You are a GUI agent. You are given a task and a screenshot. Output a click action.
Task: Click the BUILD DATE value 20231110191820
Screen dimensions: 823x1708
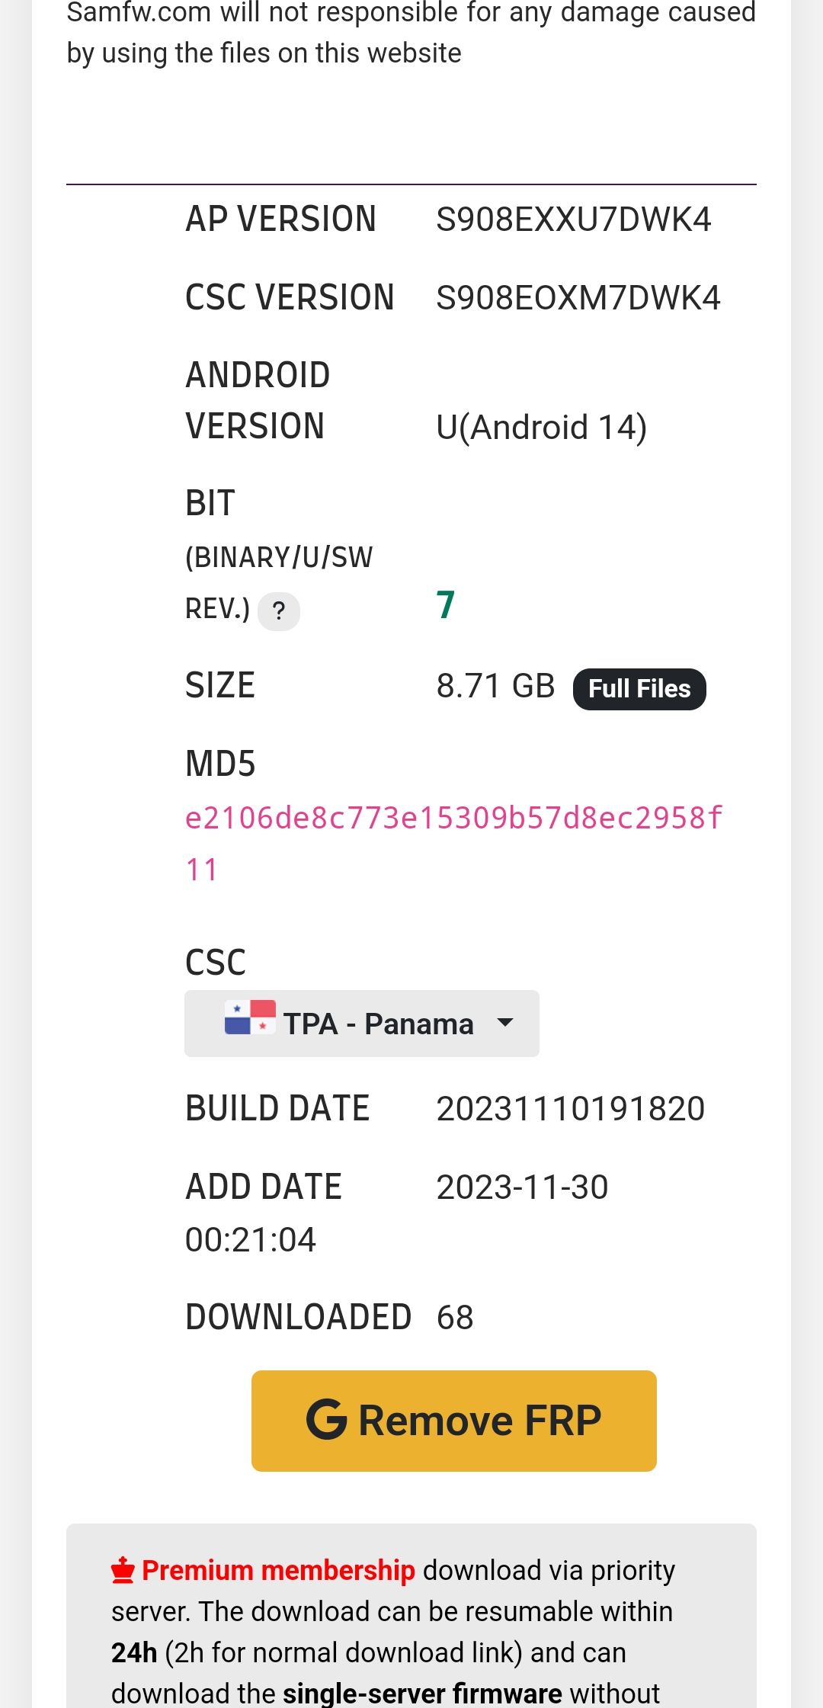[571, 1109]
